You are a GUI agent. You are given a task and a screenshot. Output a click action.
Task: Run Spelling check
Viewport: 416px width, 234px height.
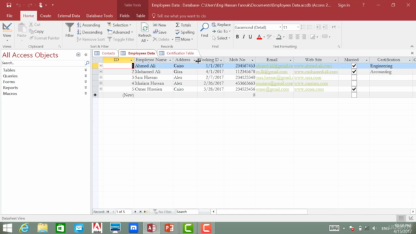(185, 32)
